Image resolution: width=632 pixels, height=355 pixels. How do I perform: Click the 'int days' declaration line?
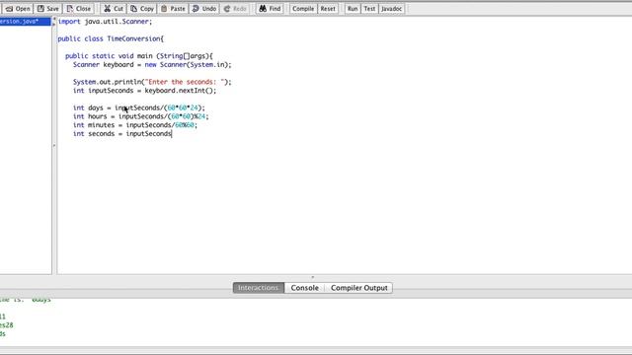click(138, 107)
